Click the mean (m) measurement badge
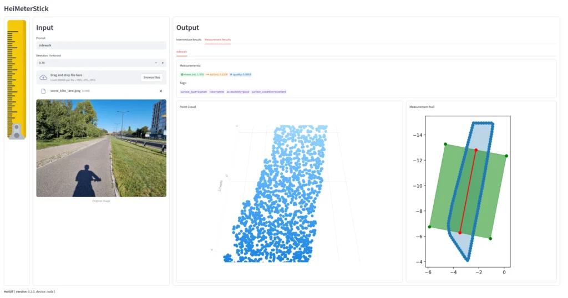This screenshot has height=298, width=568. (192, 74)
